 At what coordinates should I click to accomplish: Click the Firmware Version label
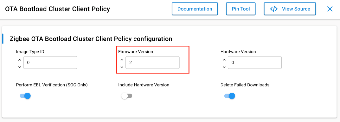tap(136, 52)
